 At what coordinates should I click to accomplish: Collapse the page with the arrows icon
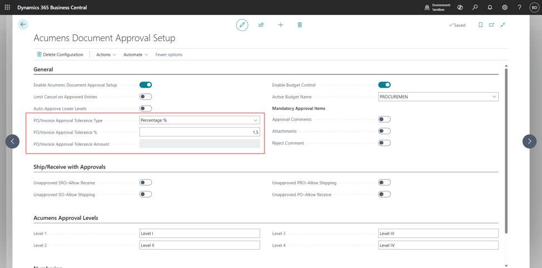coord(503,25)
